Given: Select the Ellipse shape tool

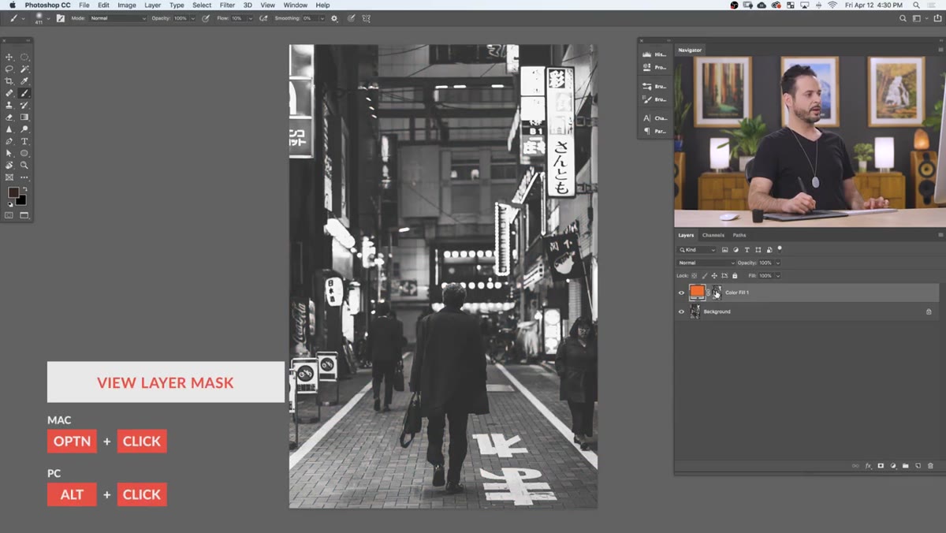Looking at the screenshot, I should [24, 153].
